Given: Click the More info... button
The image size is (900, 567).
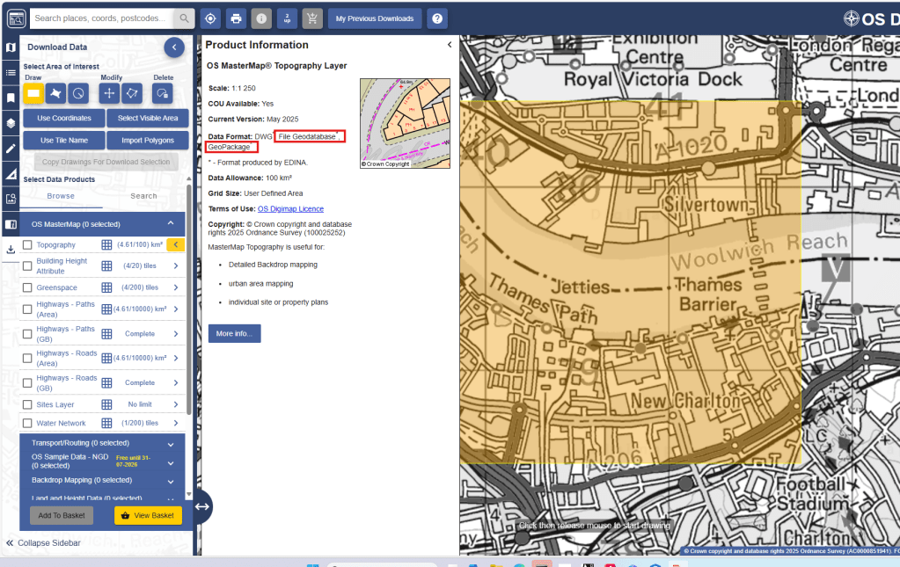Looking at the screenshot, I should point(234,334).
